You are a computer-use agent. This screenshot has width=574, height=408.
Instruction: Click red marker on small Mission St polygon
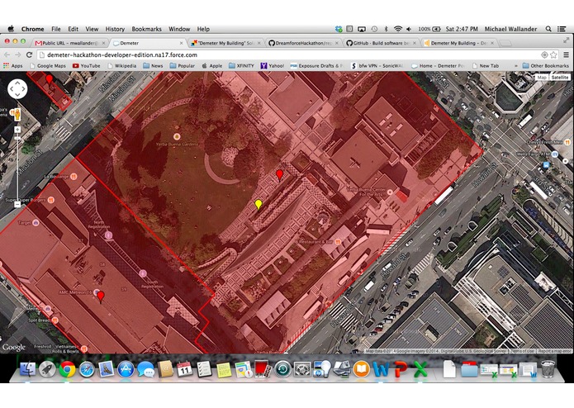(x=49, y=79)
